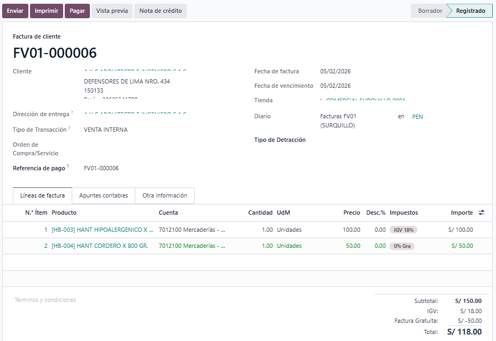Click the 0% Gra tax tag
This screenshot has height=341, width=496.
coord(402,246)
